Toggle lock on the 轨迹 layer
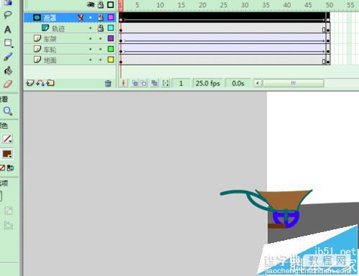 101,28
